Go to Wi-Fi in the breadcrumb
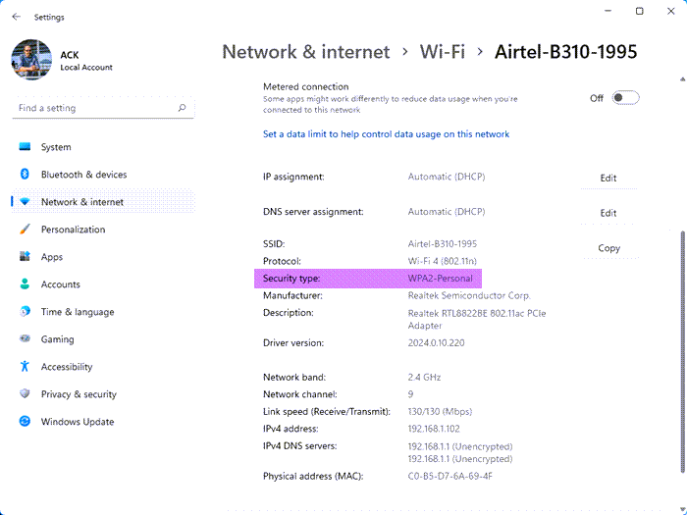Screen dimensions: 687x515 pyautogui.click(x=442, y=51)
